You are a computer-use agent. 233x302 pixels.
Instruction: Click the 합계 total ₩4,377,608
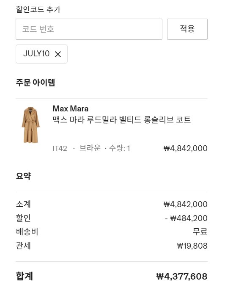coord(182,277)
